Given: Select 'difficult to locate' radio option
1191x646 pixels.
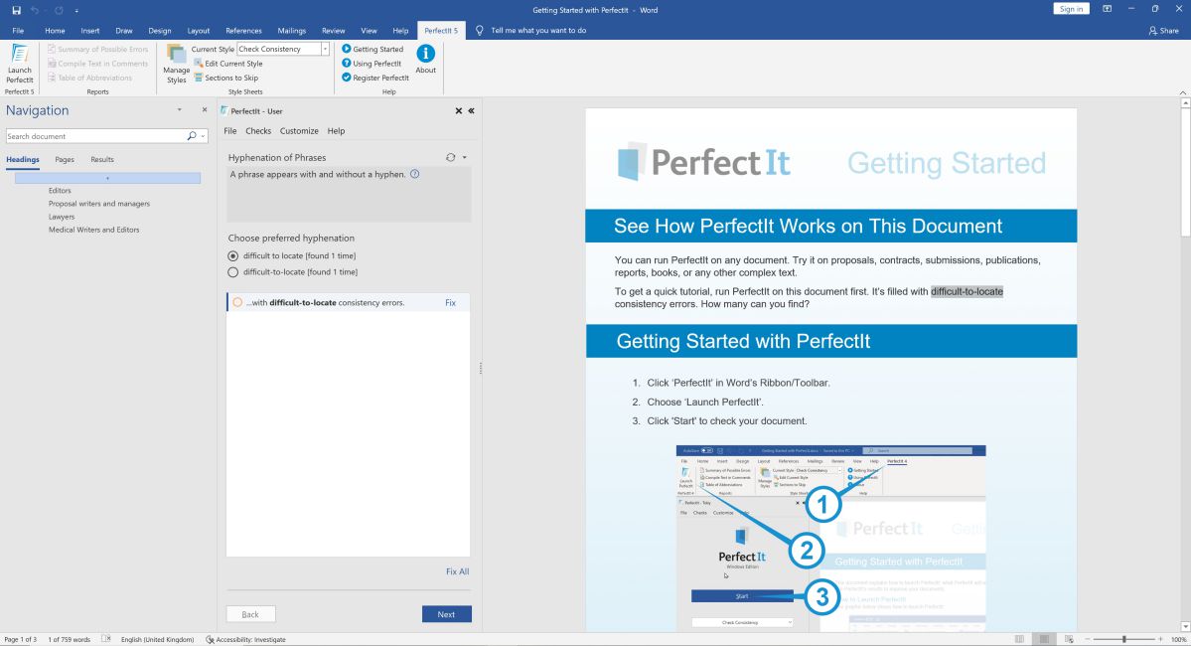Looking at the screenshot, I should pyautogui.click(x=233, y=255).
